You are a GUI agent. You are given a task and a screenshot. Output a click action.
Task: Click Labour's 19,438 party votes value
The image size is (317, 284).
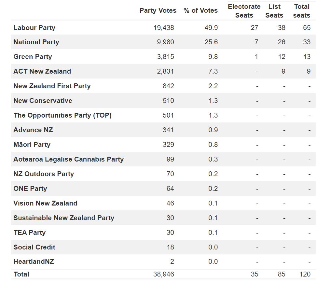coord(164,28)
